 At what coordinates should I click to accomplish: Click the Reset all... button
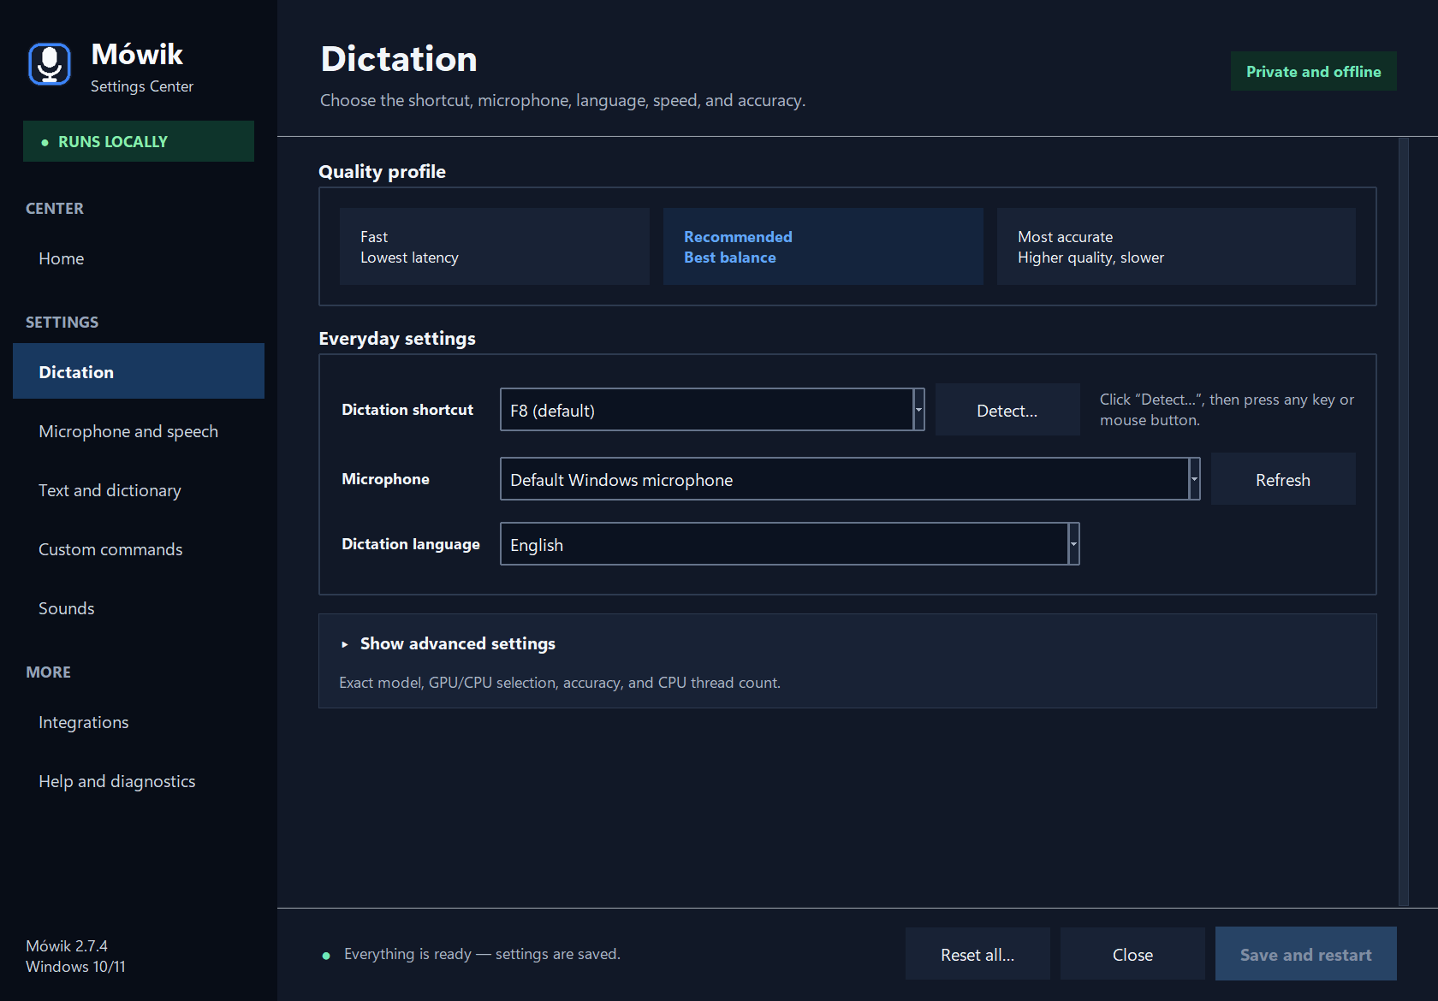(977, 954)
